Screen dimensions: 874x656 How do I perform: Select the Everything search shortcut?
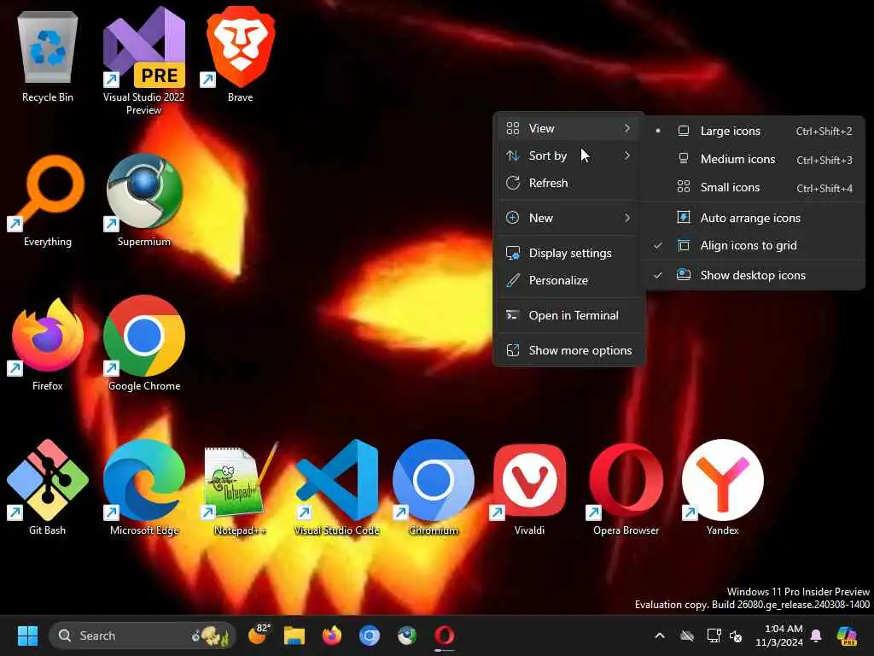point(48,201)
